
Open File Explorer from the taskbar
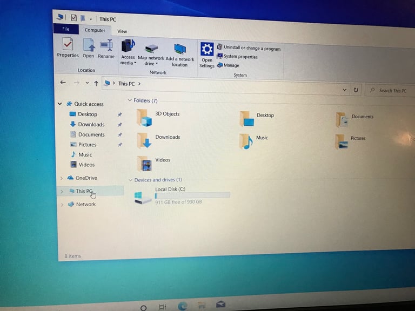tap(202, 306)
